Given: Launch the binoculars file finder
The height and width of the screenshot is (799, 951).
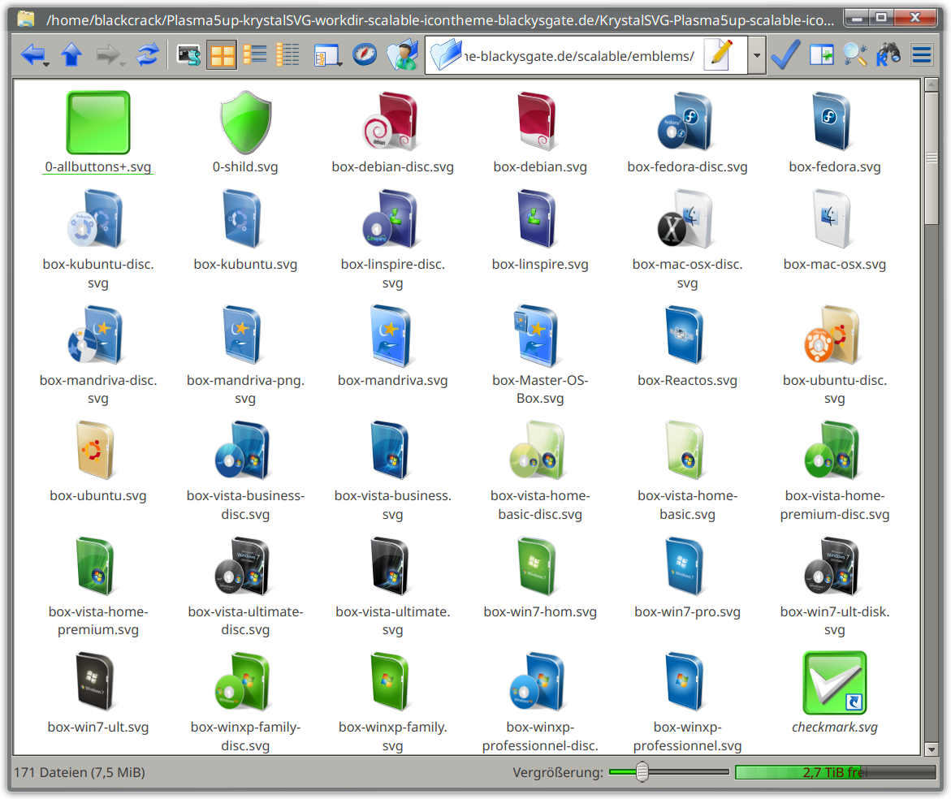Looking at the screenshot, I should 888,54.
